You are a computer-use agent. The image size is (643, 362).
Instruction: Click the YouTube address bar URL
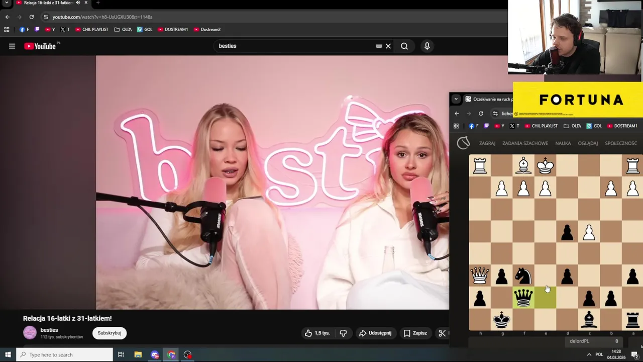102,17
